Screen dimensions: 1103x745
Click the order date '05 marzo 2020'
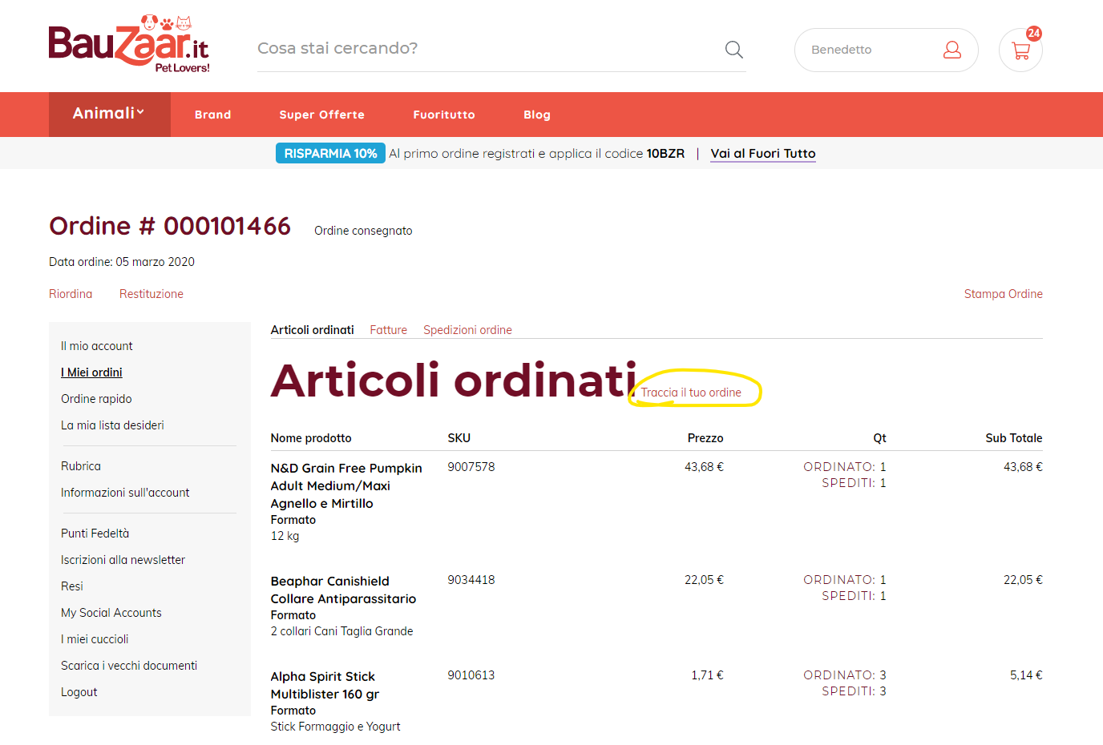[x=156, y=262]
